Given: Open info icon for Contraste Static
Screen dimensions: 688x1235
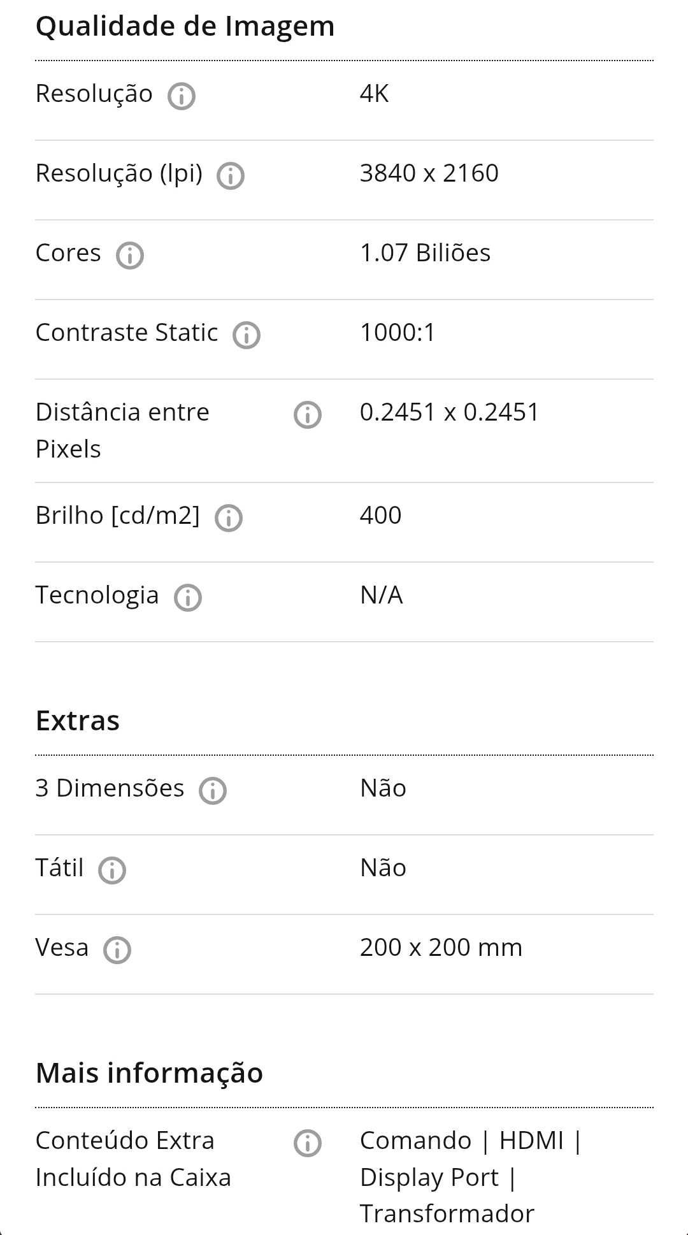Looking at the screenshot, I should pos(247,335).
